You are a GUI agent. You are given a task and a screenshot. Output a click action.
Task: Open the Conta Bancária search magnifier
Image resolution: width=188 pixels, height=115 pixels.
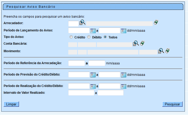pyautogui.click(x=136, y=43)
